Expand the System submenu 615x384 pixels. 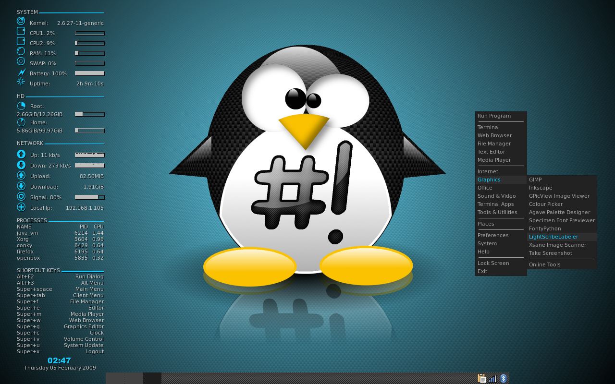(x=501, y=243)
